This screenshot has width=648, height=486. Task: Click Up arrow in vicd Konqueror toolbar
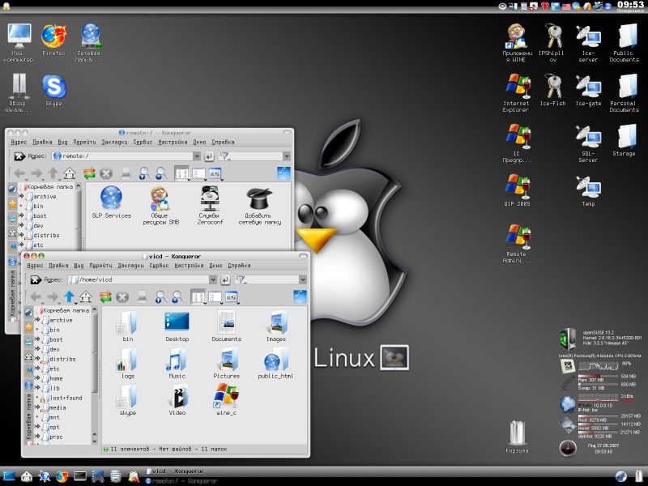(x=70, y=296)
